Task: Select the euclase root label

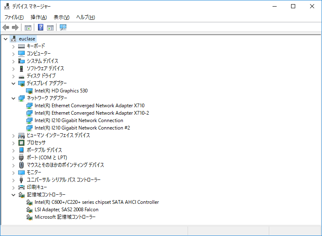Action: (x=27, y=39)
